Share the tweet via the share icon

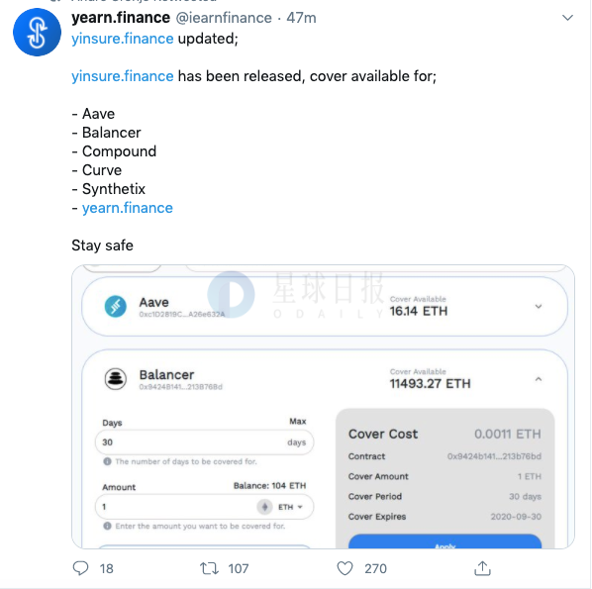click(x=482, y=568)
